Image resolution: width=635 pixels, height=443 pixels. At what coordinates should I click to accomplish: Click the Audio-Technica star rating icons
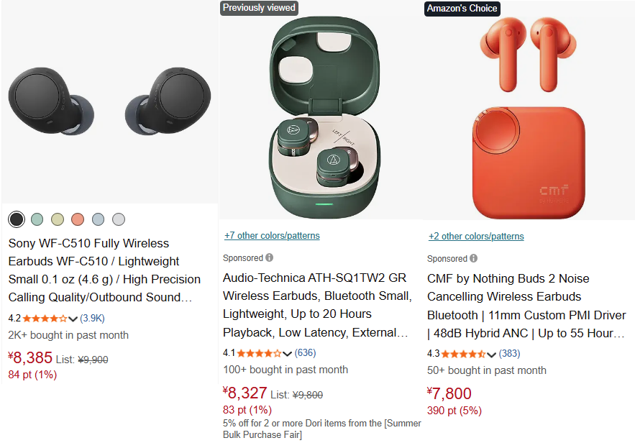[259, 353]
